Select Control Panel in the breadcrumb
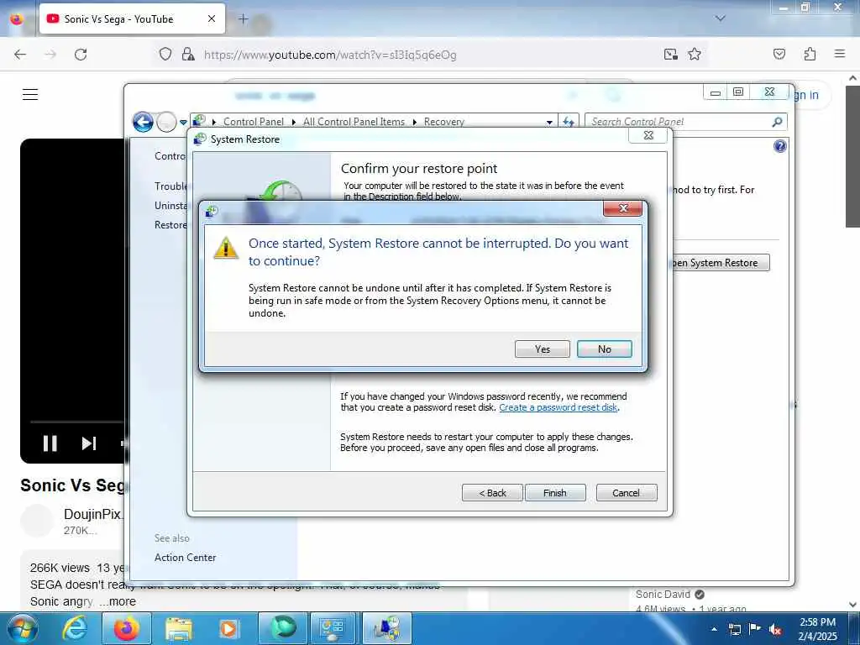 point(254,122)
